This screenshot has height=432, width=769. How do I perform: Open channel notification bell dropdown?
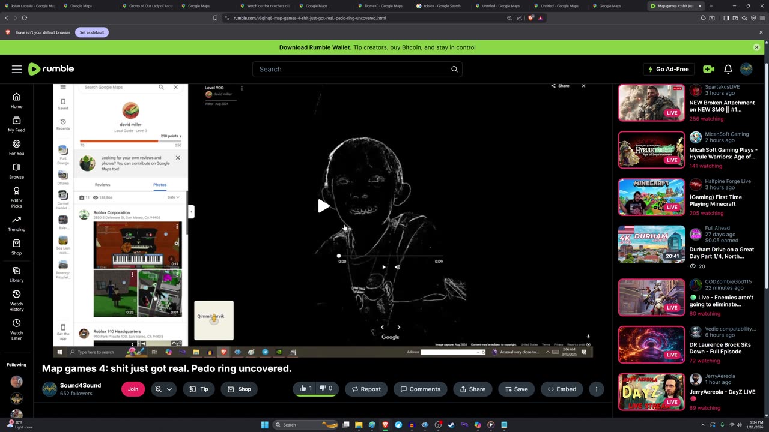coord(163,389)
